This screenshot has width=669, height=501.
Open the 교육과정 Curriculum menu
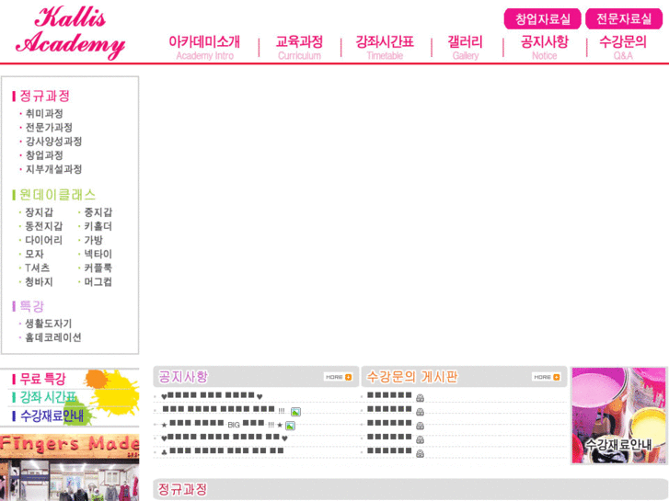point(299,47)
